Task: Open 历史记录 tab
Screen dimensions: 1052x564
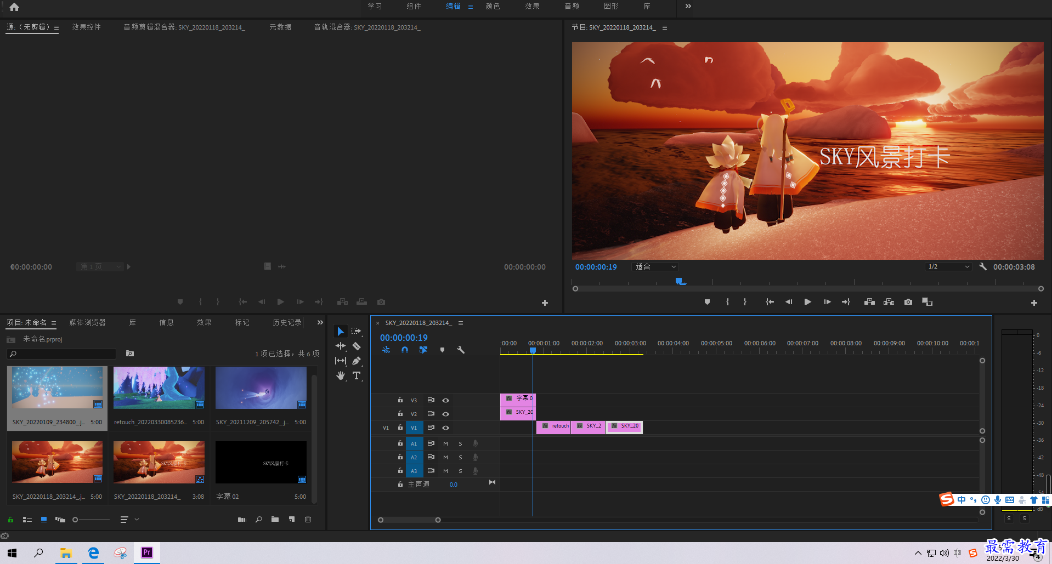Action: [x=287, y=322]
